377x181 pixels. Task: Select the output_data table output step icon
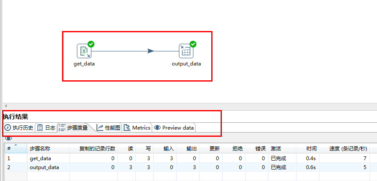click(x=186, y=51)
